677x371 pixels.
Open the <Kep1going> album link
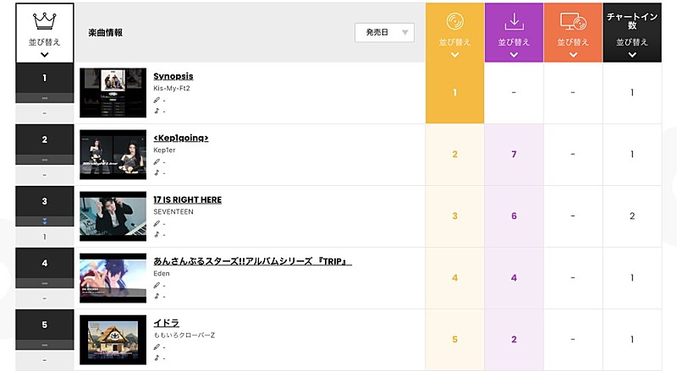coord(181,138)
